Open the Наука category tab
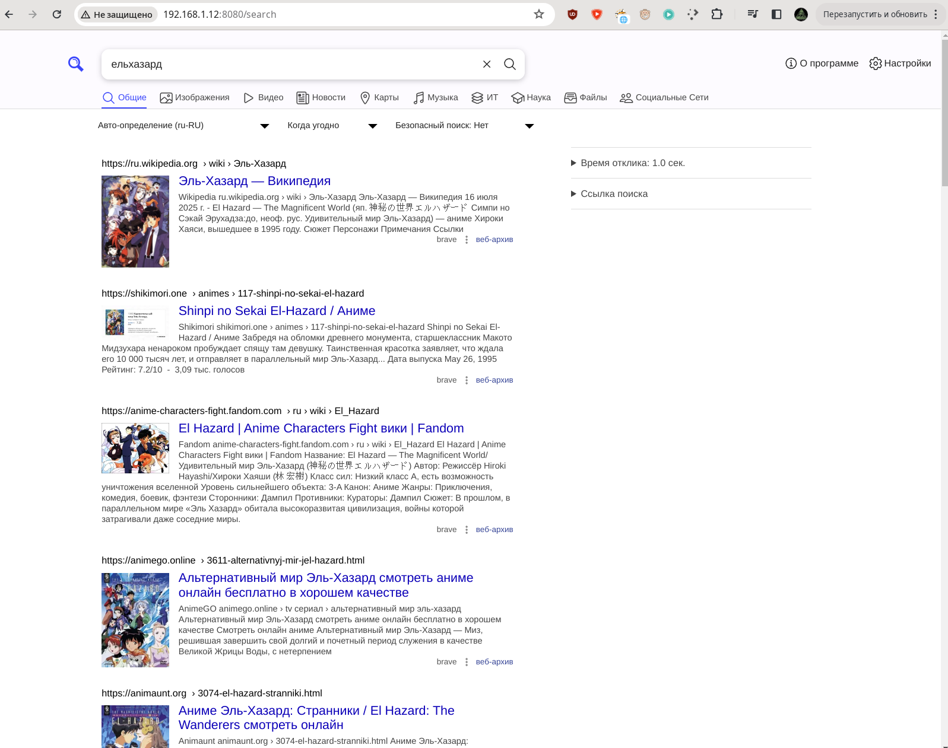Viewport: 948px width, 748px height. (531, 97)
